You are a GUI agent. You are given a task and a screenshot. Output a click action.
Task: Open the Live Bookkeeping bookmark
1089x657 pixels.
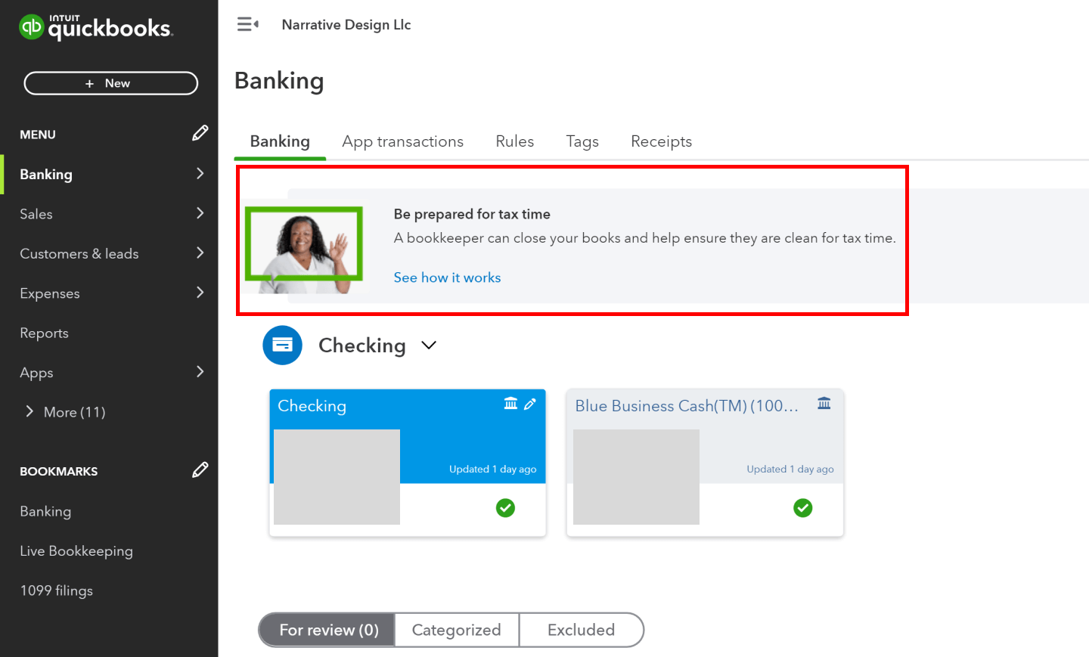[76, 551]
